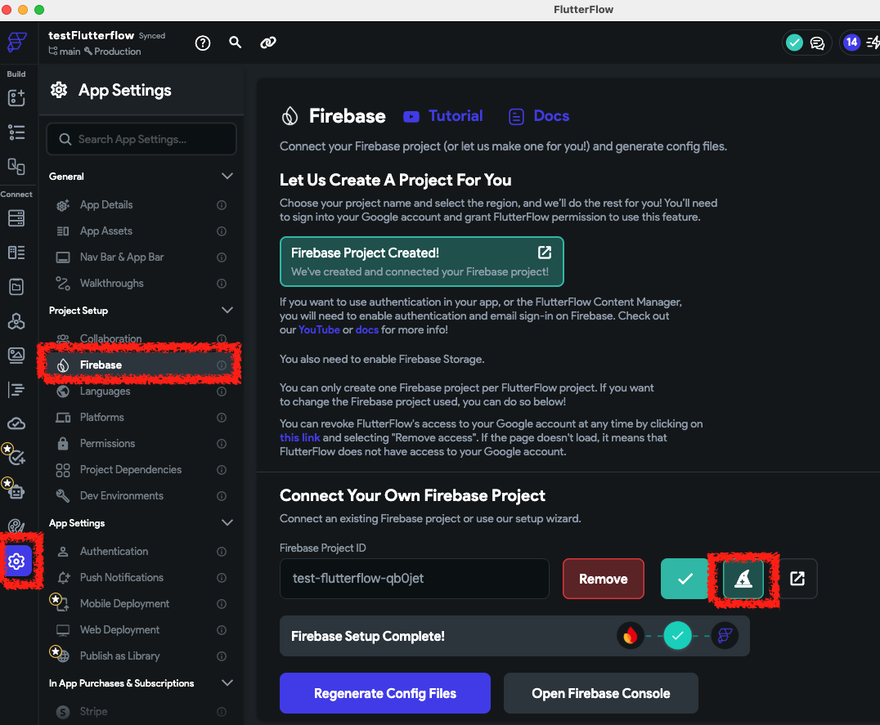Screen dimensions: 880x725
Task: Open the robot AI agent sidebar icon
Action: [16, 492]
